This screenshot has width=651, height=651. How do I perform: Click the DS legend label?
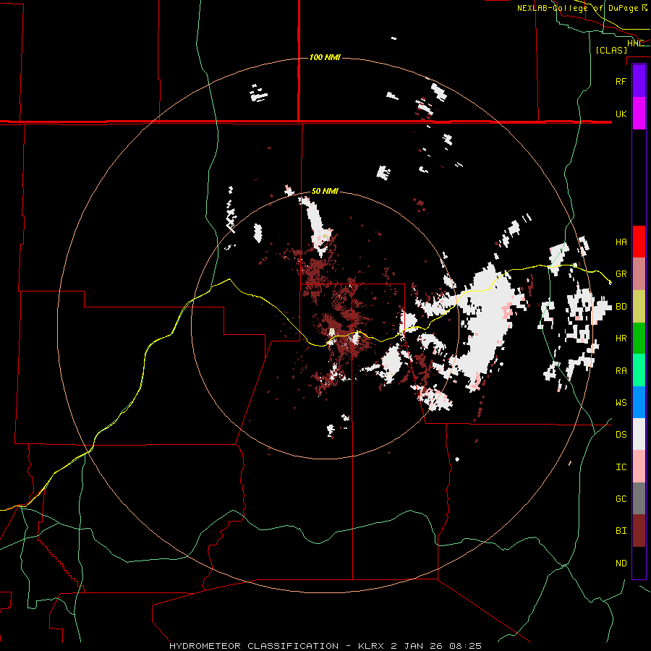click(x=621, y=435)
